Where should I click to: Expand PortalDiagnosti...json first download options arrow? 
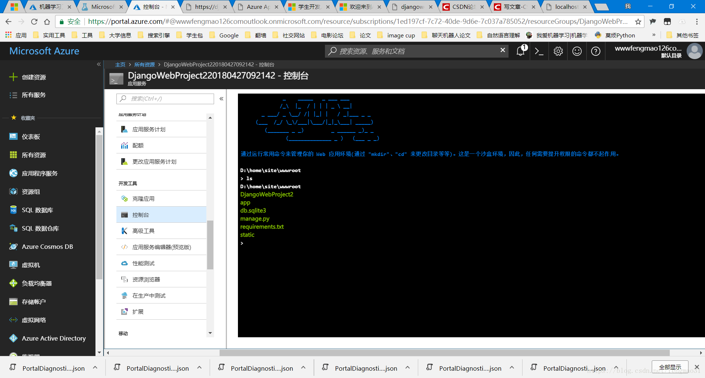tap(95, 368)
